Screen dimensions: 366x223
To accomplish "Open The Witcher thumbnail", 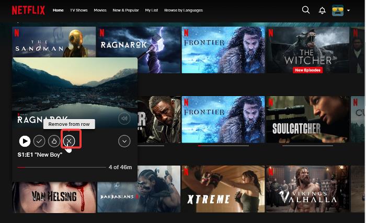I will (307, 50).
